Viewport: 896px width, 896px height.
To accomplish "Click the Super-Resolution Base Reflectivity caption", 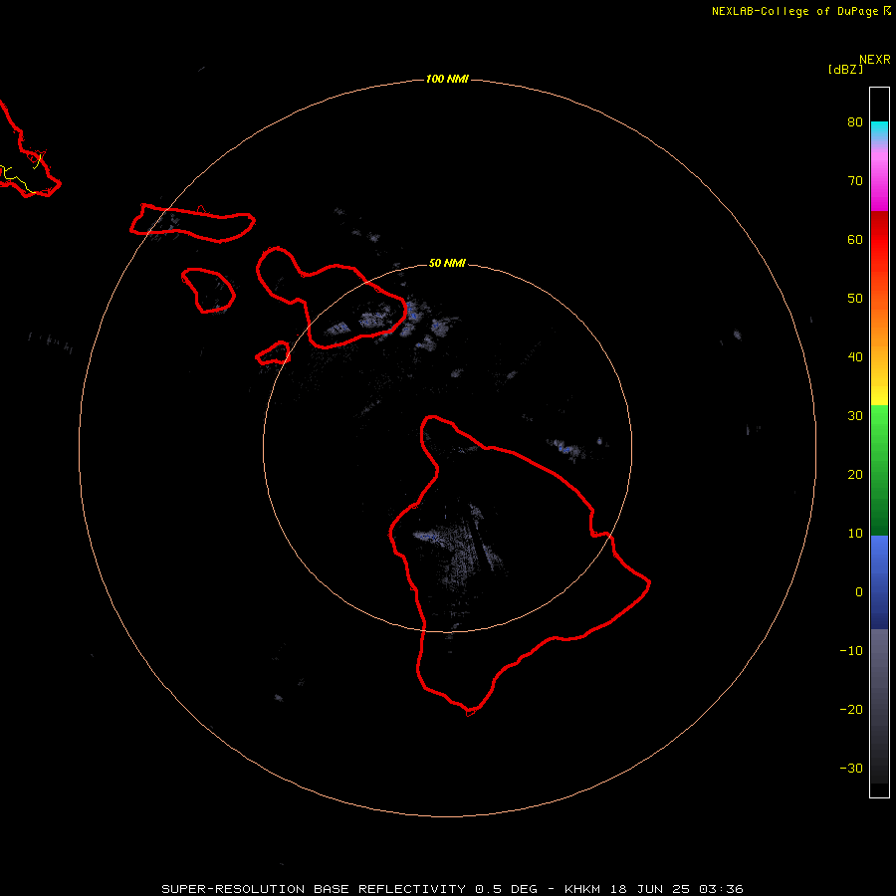I will pos(452,889).
